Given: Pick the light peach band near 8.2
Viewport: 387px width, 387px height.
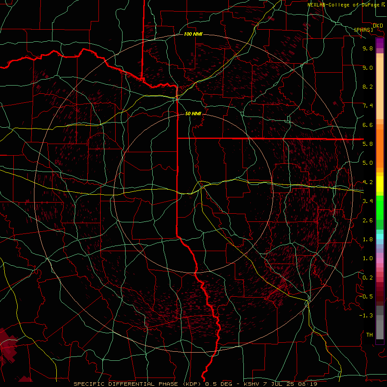Looking at the screenshot, I should coord(380,88).
